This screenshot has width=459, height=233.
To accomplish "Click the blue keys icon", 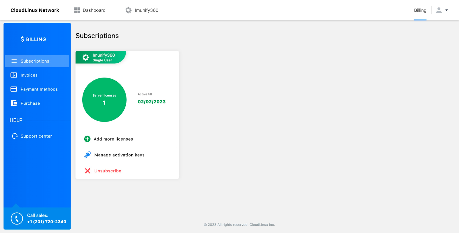I will point(87,155).
